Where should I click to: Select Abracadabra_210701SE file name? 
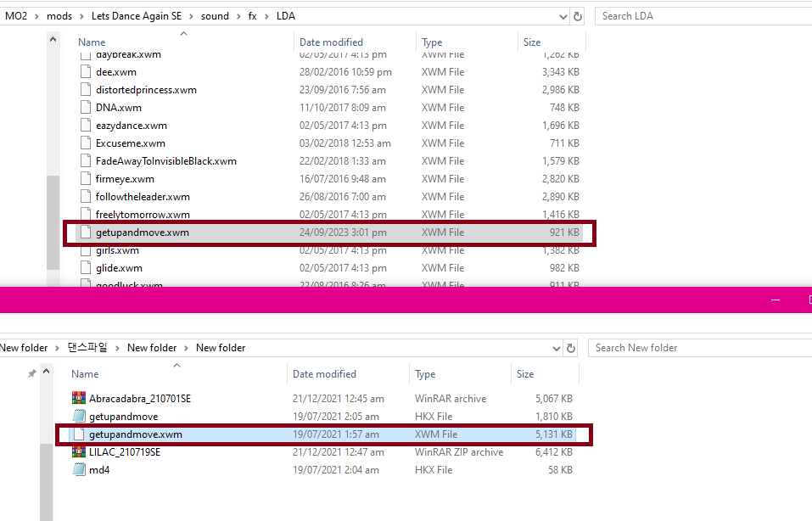point(140,398)
